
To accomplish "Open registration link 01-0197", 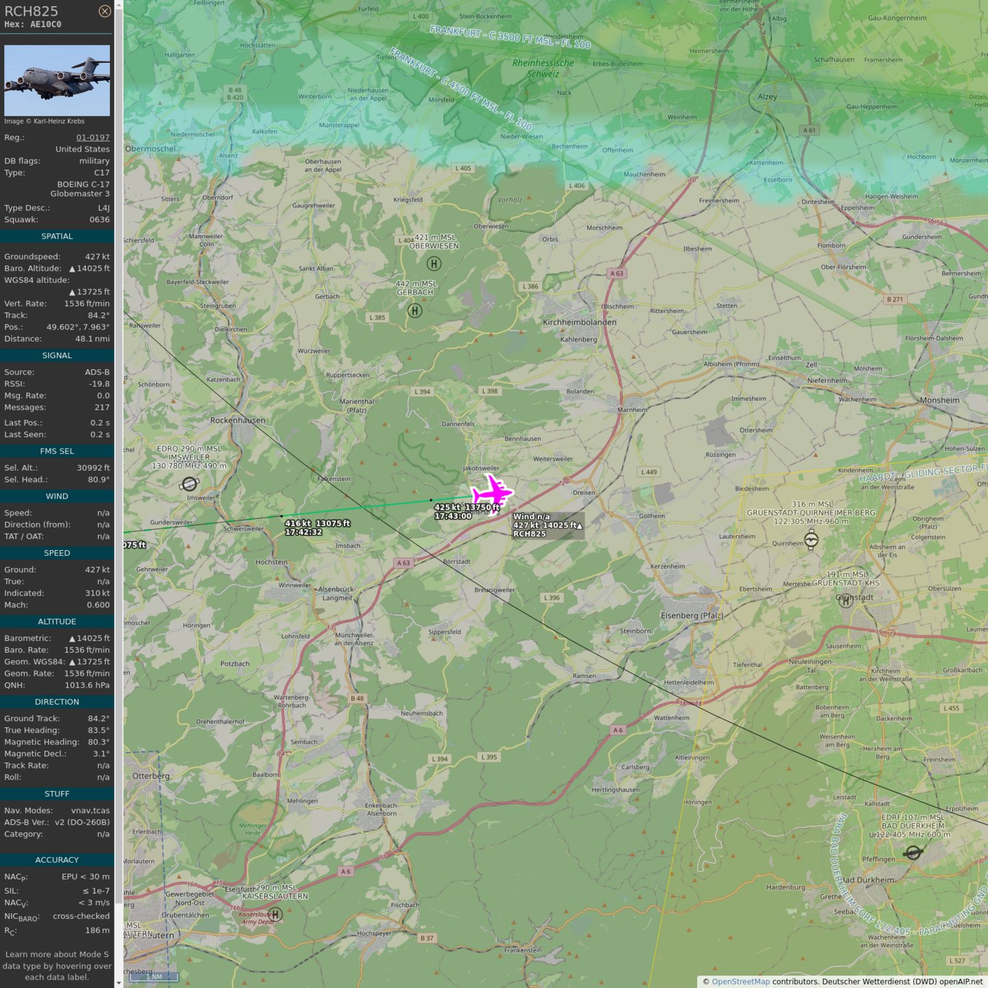I will coord(93,137).
